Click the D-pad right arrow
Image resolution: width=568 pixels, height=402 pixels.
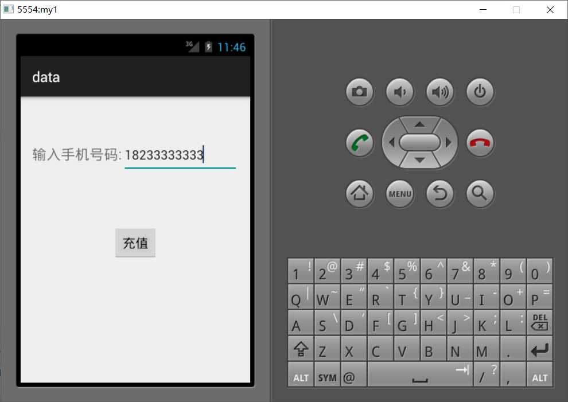click(x=449, y=142)
